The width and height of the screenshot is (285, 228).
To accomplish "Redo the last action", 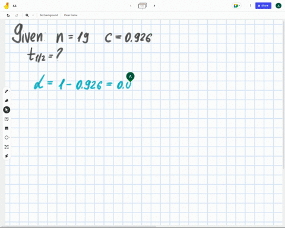I will 17,15.
